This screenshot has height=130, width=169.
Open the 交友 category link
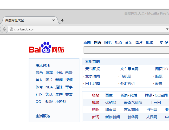click(69, 94)
